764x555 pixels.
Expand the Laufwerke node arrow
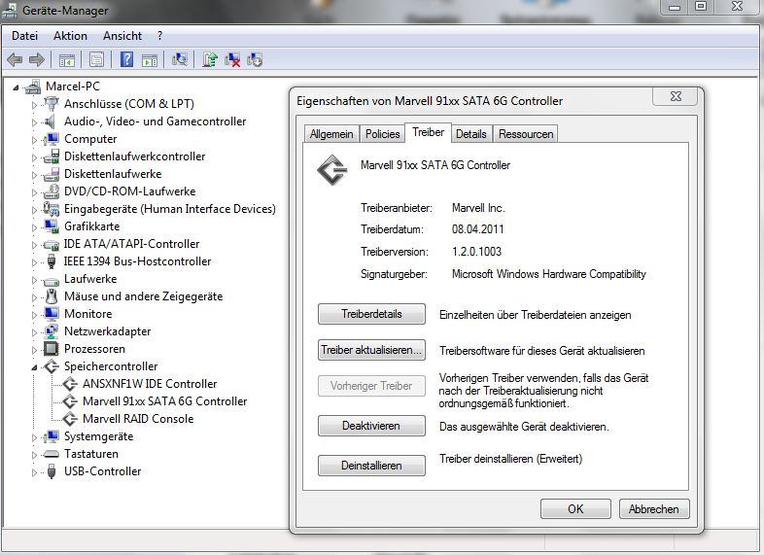[34, 280]
